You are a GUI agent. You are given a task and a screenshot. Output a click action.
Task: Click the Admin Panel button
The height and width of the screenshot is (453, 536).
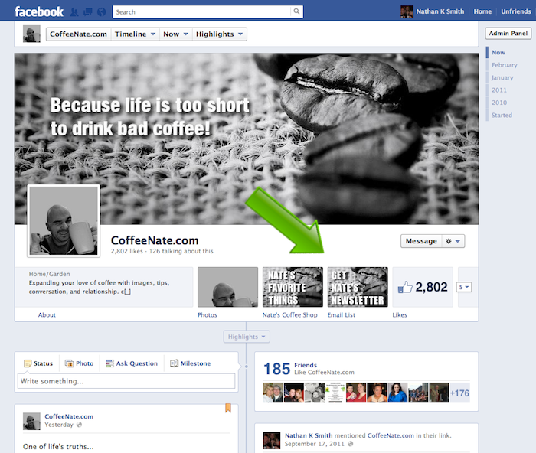point(508,33)
